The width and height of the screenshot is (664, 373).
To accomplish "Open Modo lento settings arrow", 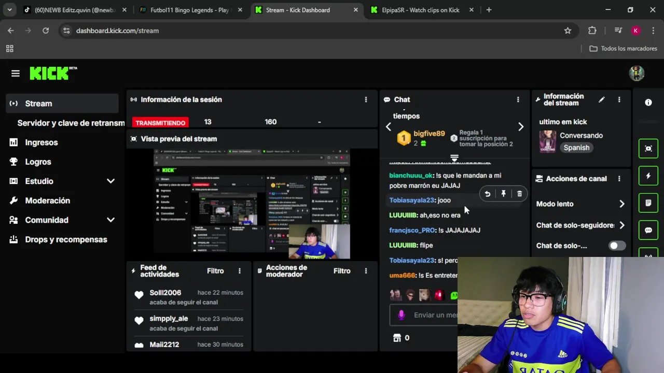I will 622,204.
